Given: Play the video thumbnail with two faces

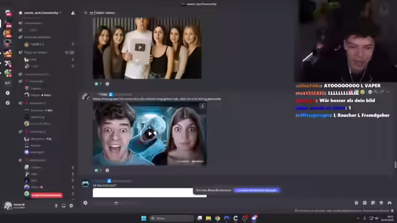Looking at the screenshot, I should 150,134.
